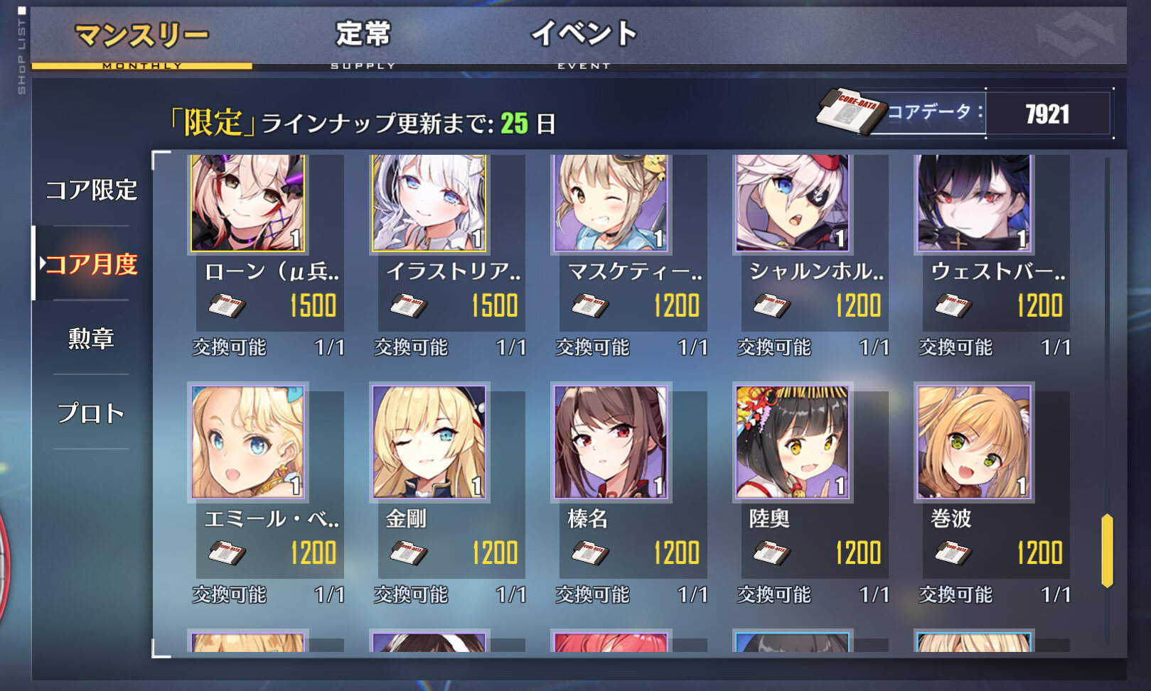Tap the コアデータ 7921 balance field
This screenshot has height=691, width=1151.
tap(1047, 114)
